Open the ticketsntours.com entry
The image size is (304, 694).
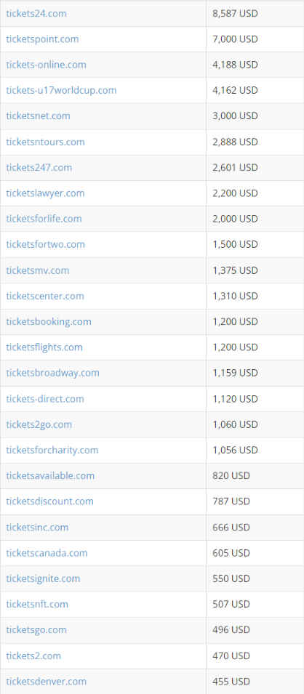coord(45,142)
